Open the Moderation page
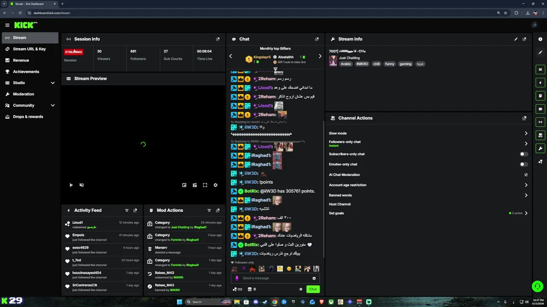This screenshot has width=547, height=307. (30, 94)
